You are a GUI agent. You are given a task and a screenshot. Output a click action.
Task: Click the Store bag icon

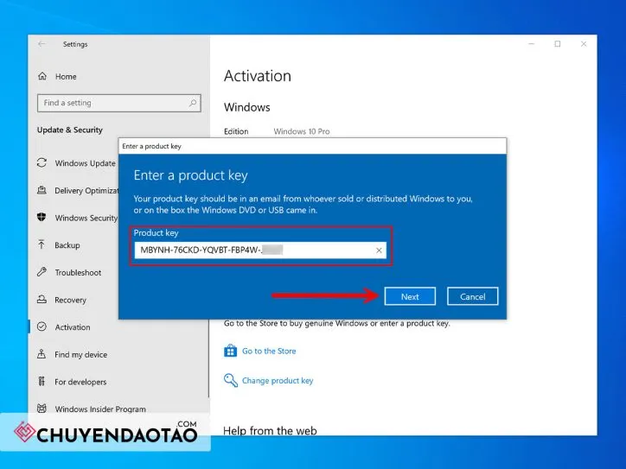230,351
